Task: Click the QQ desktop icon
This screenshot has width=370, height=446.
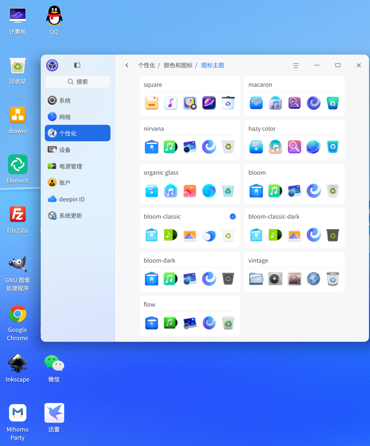Action: (54, 20)
